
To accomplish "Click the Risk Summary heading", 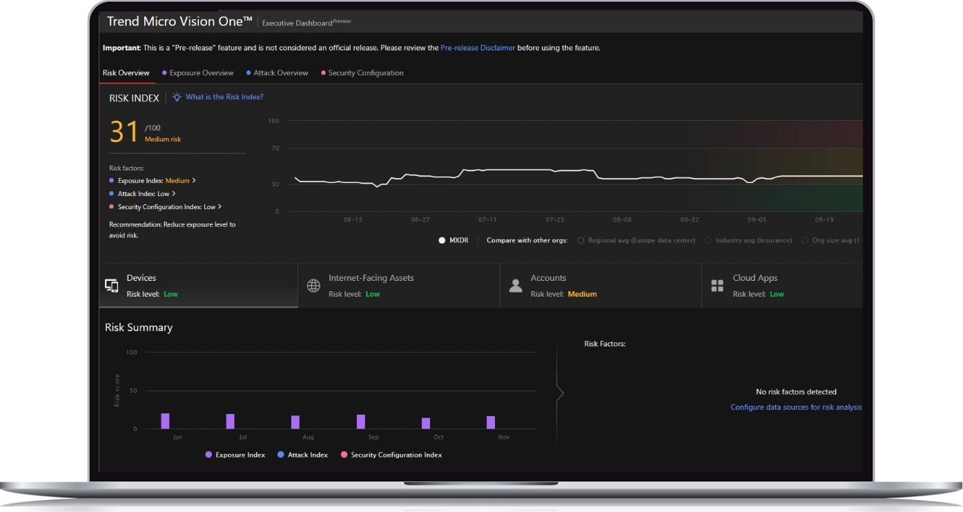I will pyautogui.click(x=139, y=328).
